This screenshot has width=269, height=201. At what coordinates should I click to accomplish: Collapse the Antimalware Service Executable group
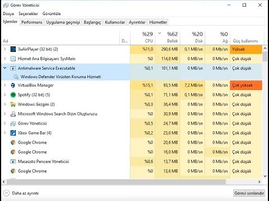pyautogui.click(x=5, y=68)
